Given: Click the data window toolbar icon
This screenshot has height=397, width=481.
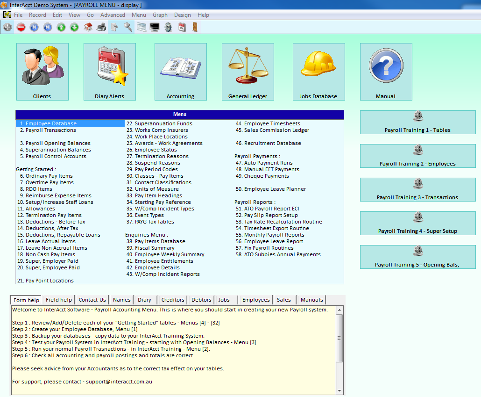Looking at the screenshot, I should click(x=141, y=27).
